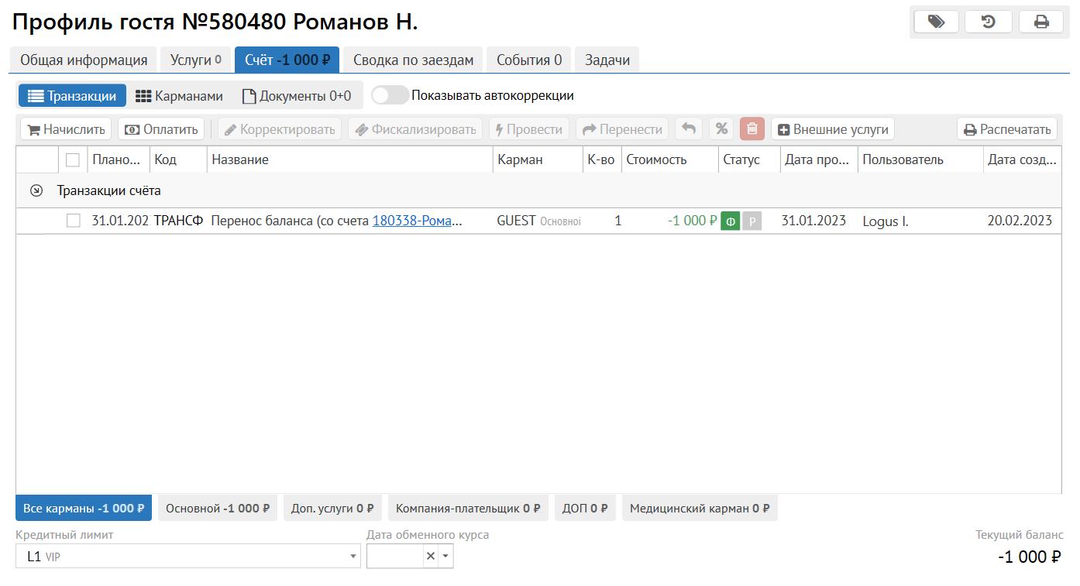Click the printer icon button at top

point(1041,22)
